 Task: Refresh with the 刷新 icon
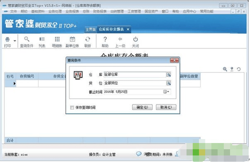click(87, 39)
